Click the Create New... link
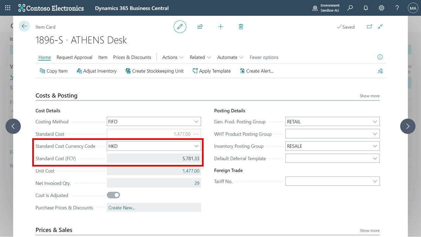Viewport: 421px width, 237px height. tap(122, 208)
